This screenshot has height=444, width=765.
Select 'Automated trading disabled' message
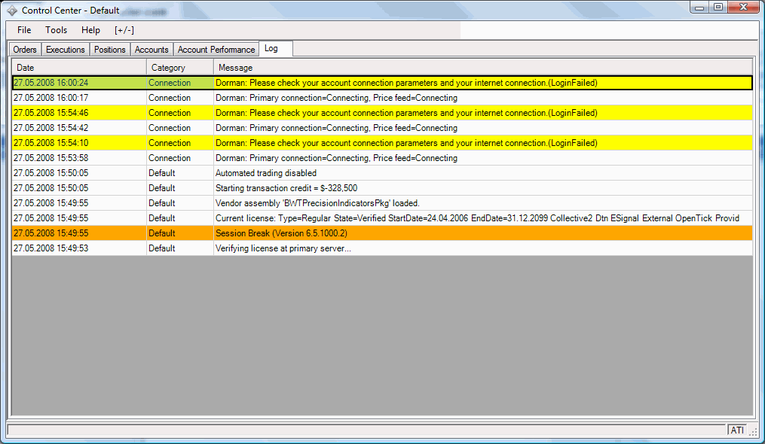266,173
